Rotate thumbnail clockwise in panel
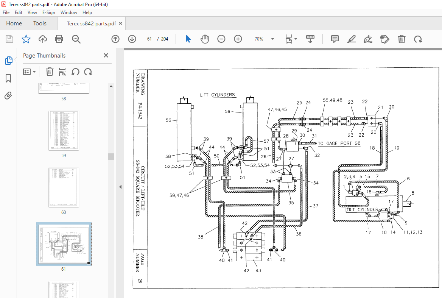442x298 pixels. click(x=88, y=72)
